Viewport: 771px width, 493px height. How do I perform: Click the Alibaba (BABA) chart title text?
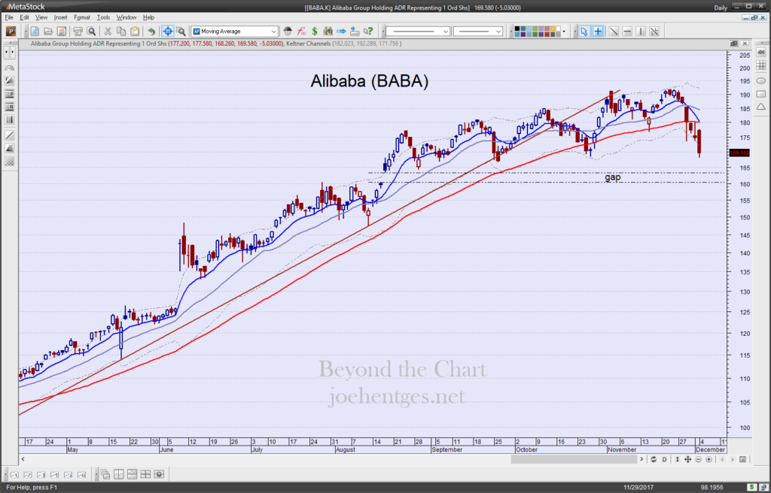[369, 81]
